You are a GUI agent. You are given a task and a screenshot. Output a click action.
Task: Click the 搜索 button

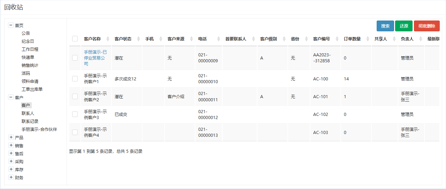385,26
